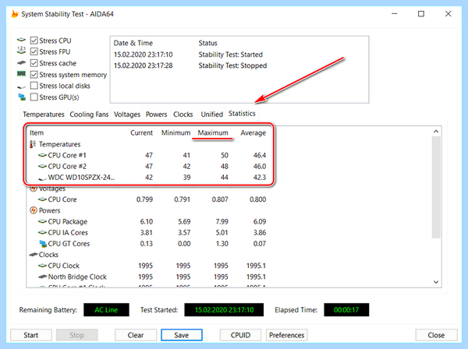Uncheck the Stress system memory checkbox

point(34,74)
